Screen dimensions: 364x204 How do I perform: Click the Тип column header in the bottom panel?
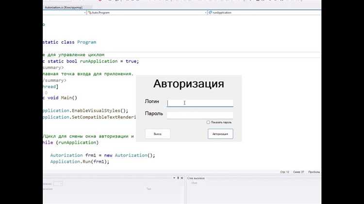click(149, 189)
